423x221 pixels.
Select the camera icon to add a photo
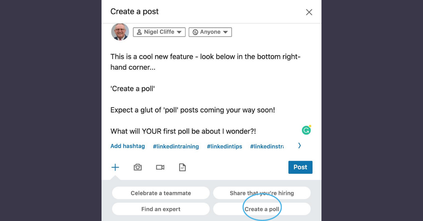(137, 167)
